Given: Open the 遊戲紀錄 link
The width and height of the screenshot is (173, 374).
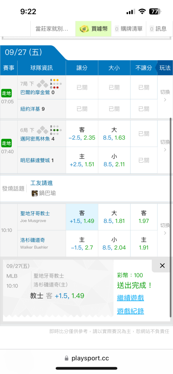Looking at the screenshot, I should click(130, 311).
